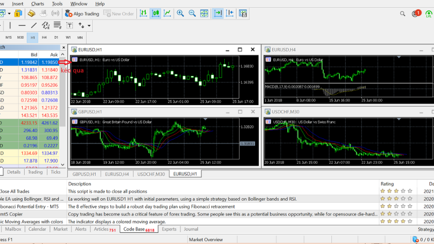Screen dimensions: 434x244
Task: Select vertical line drawing tool
Action: coord(10,25)
